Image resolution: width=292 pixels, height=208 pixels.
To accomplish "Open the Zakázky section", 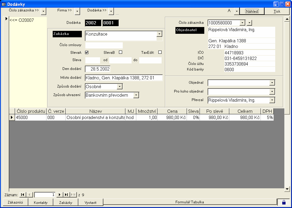I will pyautogui.click(x=66, y=202).
